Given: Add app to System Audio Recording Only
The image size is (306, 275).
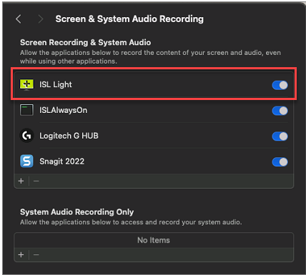Looking at the screenshot, I should pos(21,255).
